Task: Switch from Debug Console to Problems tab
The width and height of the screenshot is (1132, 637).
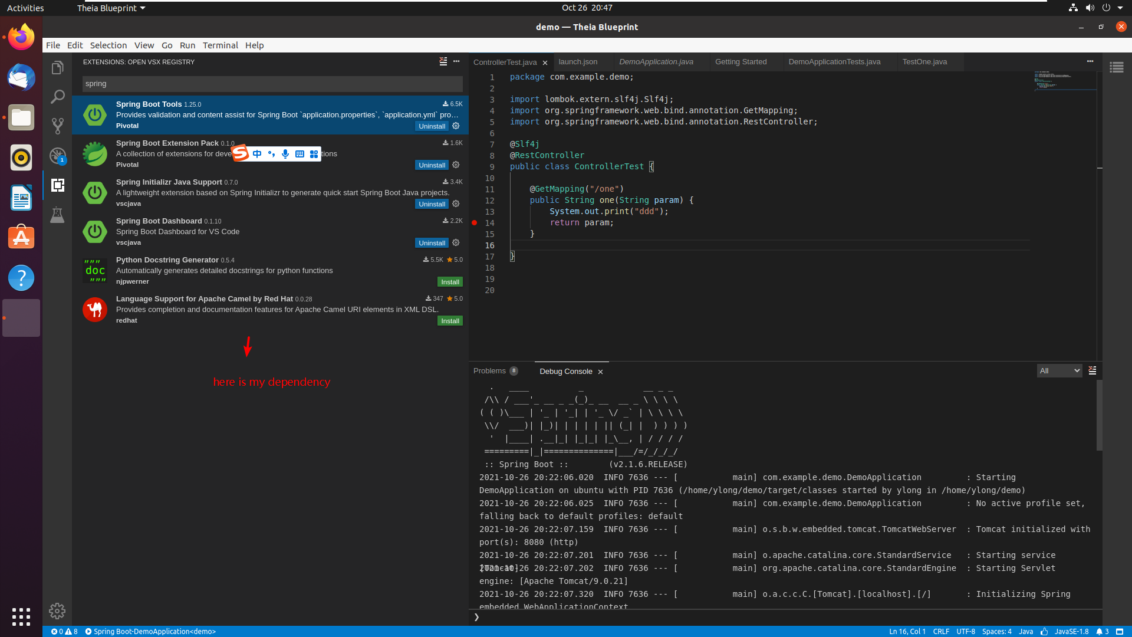Action: point(489,371)
